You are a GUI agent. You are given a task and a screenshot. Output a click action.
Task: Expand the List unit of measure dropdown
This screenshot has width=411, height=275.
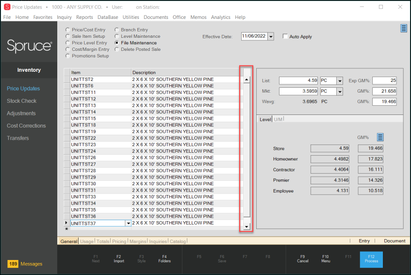[340, 81]
